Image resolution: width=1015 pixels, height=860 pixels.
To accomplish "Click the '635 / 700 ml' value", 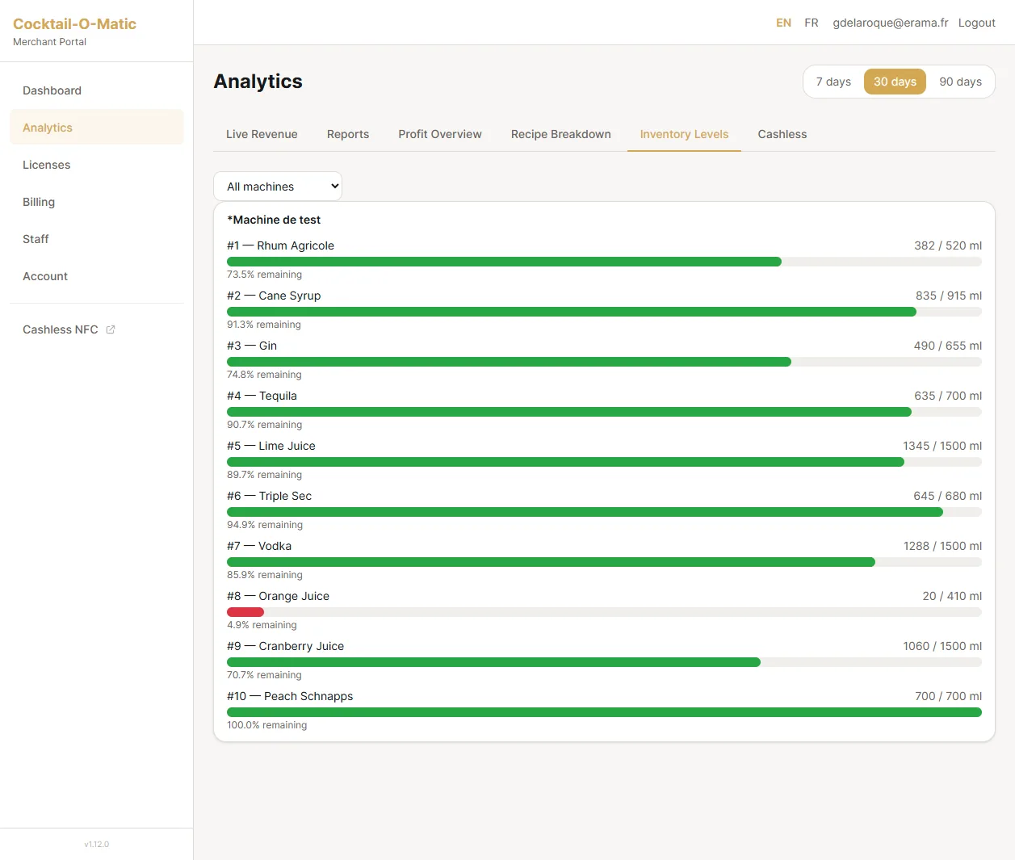I will click(x=948, y=396).
